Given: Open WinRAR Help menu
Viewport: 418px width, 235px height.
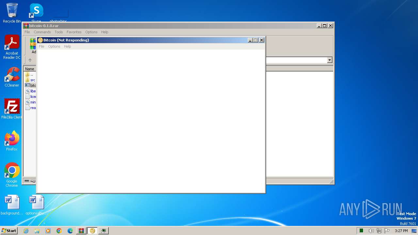Looking at the screenshot, I should [104, 32].
